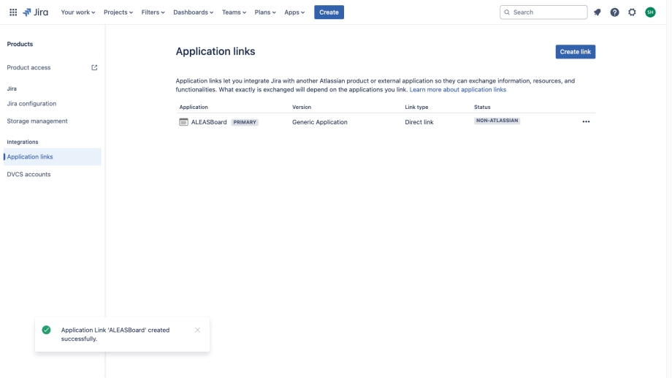Open the SH profile avatar
Screen dimensions: 672x378
pos(650,12)
